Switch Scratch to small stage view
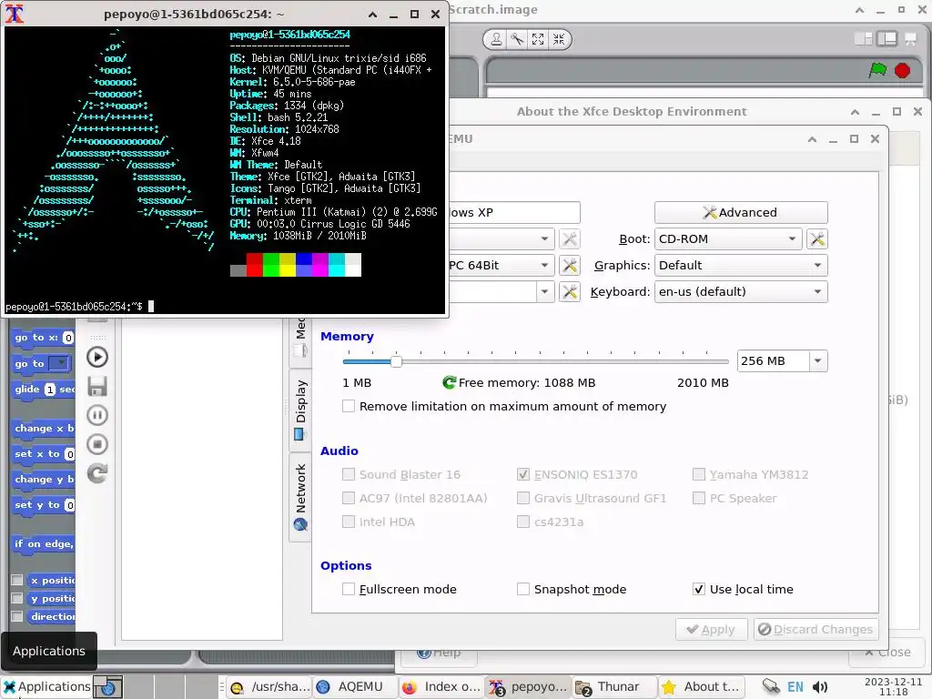The height and width of the screenshot is (699, 932). point(863,38)
